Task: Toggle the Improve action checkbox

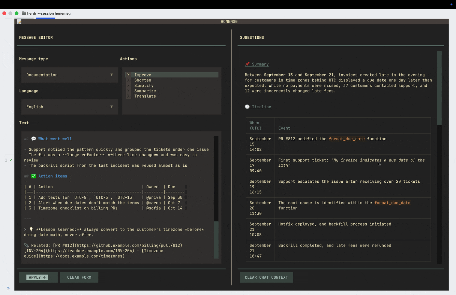Action: tap(128, 75)
